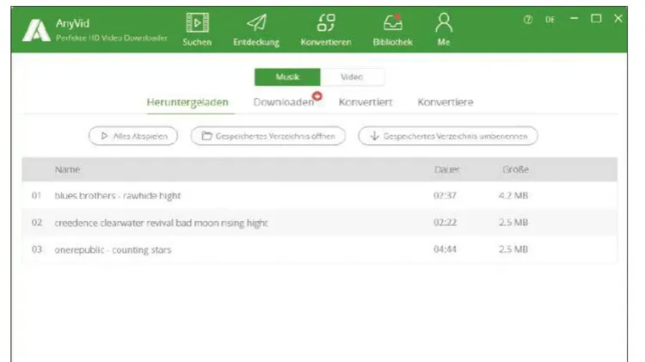Click the 4.2 MB size value
This screenshot has height=362, width=645.
pyautogui.click(x=513, y=195)
